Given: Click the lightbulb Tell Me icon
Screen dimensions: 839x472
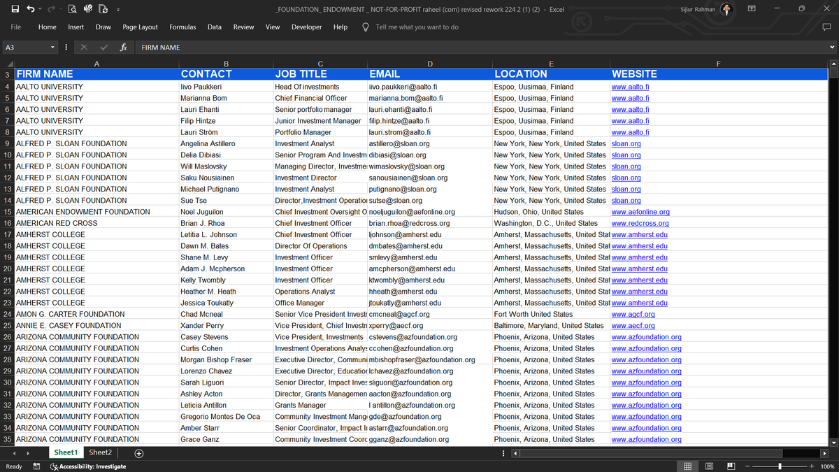Looking at the screenshot, I should coord(365,27).
